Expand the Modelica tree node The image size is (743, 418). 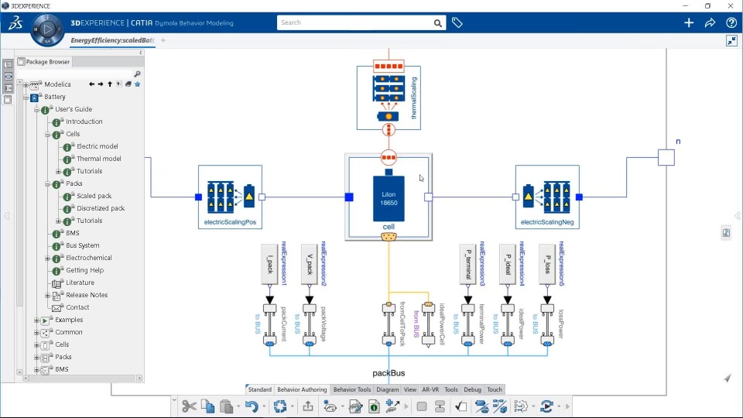click(x=26, y=85)
